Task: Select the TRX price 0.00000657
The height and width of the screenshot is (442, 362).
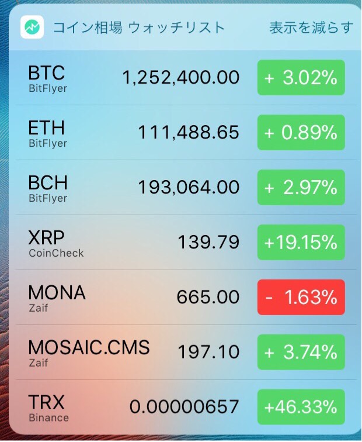Action: [184, 407]
